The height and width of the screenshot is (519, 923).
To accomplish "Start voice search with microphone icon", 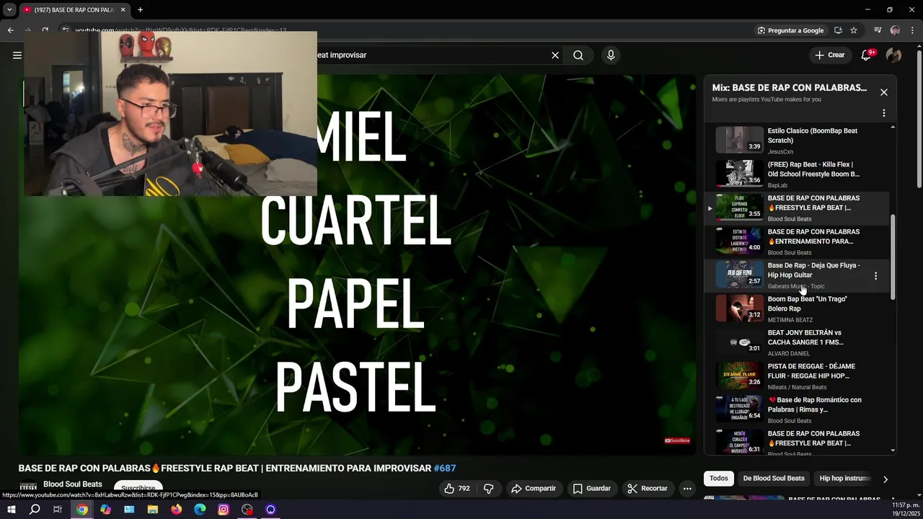I will coord(611,55).
